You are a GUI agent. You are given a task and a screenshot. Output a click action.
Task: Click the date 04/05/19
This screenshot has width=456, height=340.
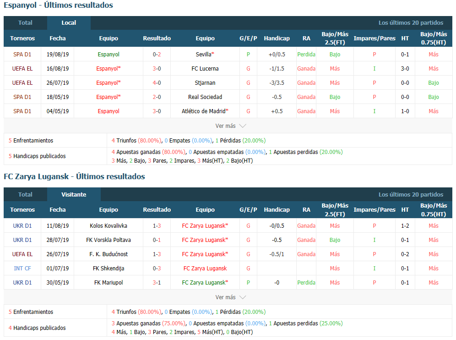58,111
